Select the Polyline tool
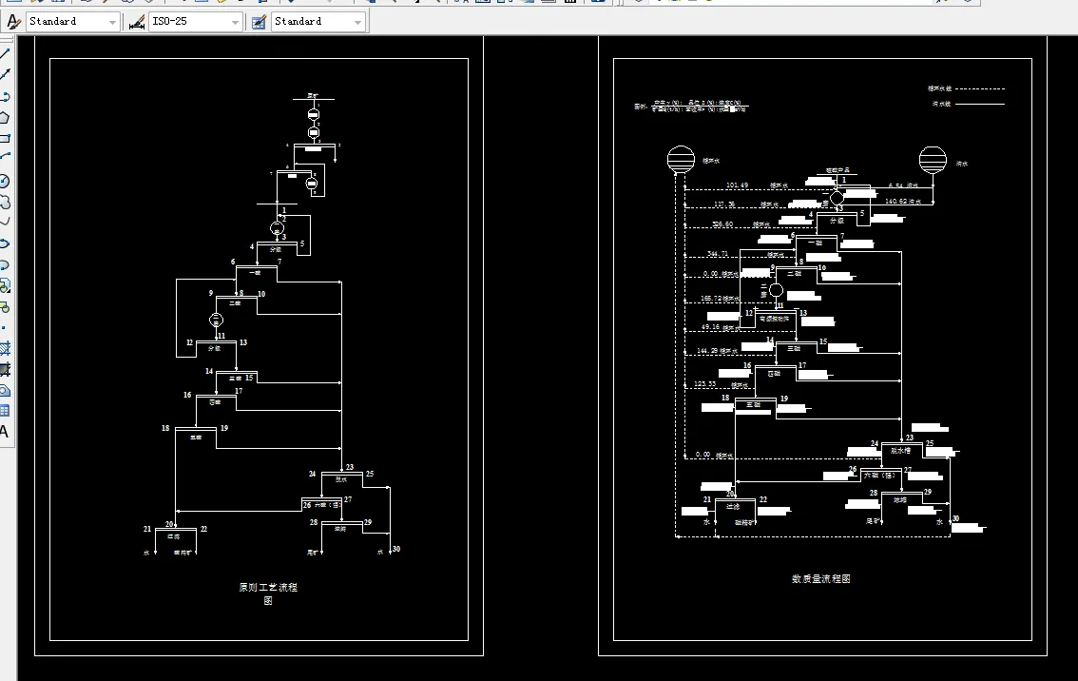Viewport: 1078px width, 681px height. (x=5, y=96)
